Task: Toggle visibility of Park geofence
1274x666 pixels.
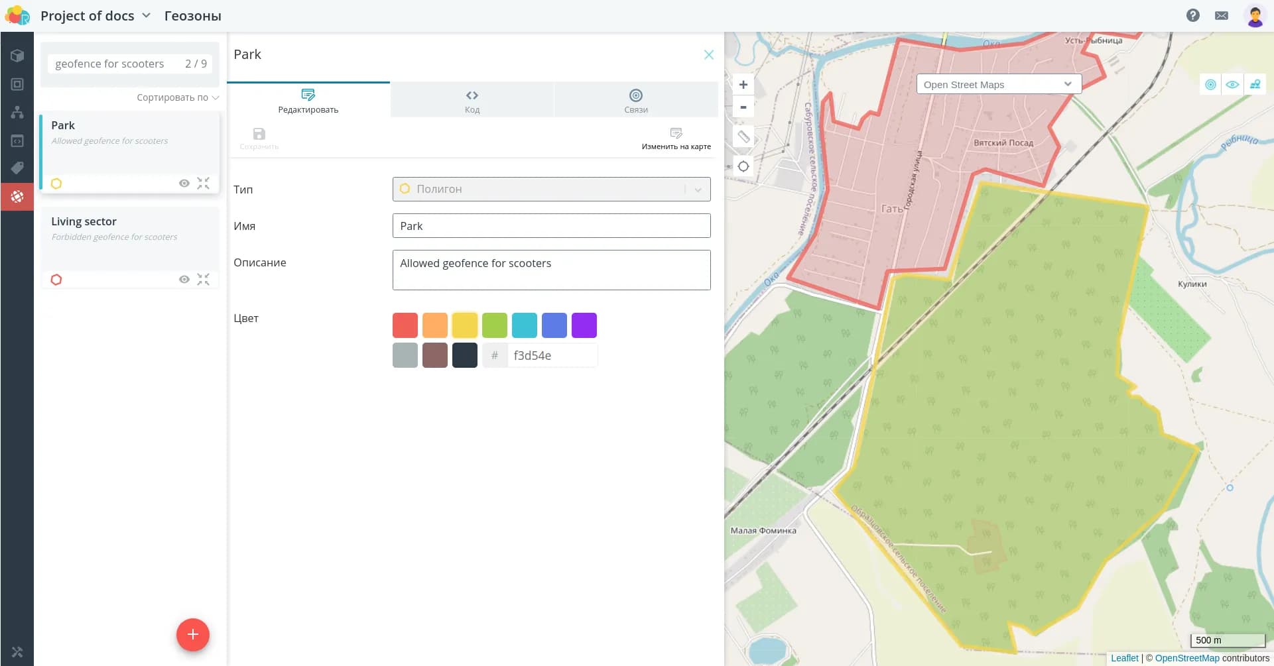Action: point(184,184)
